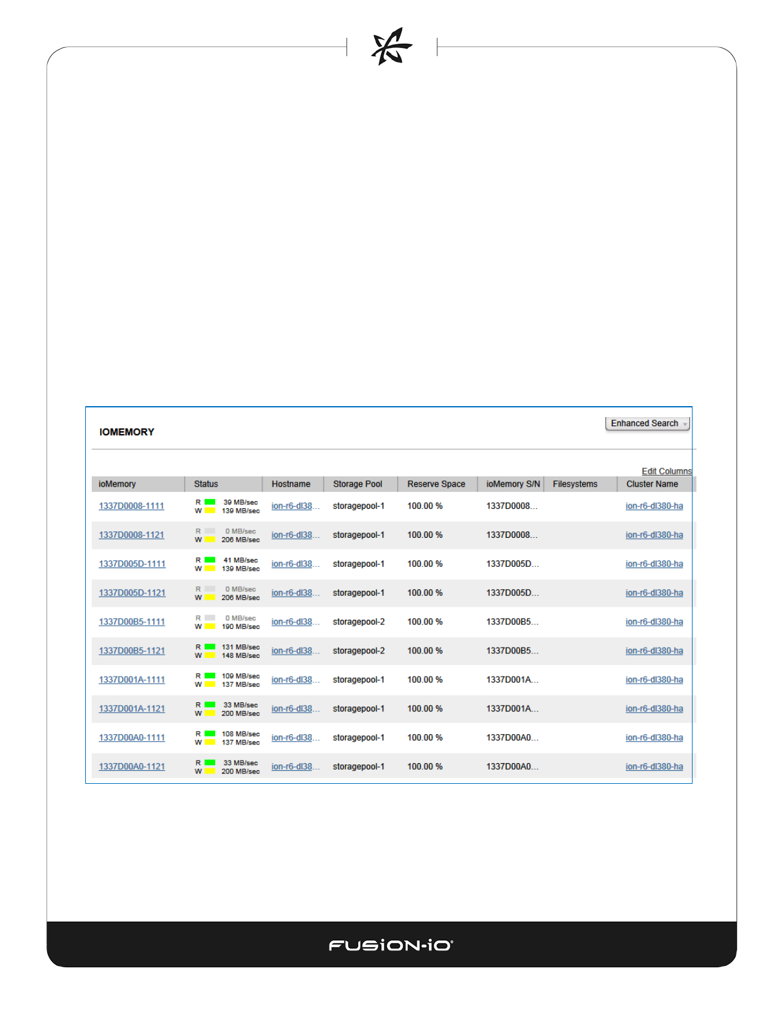Click gray read indicator in 1337D005D-1121 row
Screen dimensions: 783x1013
pyautogui.click(x=210, y=589)
